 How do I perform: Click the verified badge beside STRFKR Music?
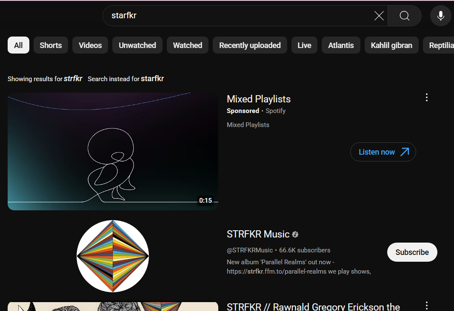(x=295, y=234)
